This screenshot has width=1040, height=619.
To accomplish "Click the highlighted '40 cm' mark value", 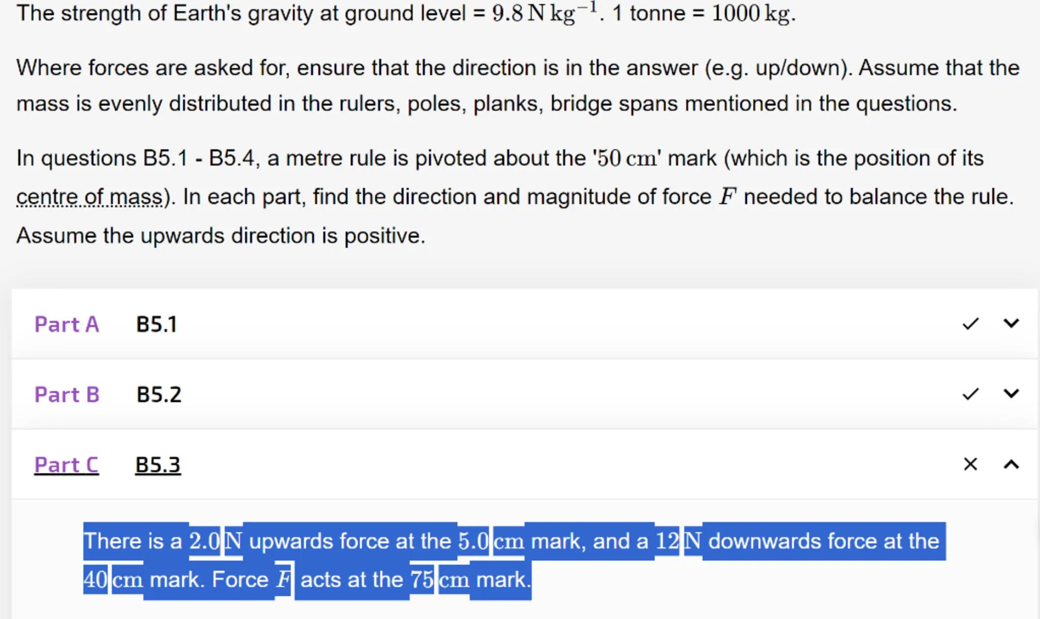I will coord(113,580).
